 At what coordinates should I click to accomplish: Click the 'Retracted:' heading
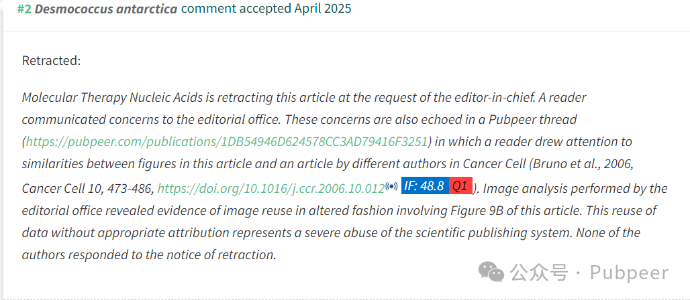pyautogui.click(x=52, y=61)
